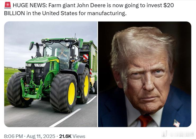Open the portrait photo of man in blue suit
The width and height of the screenshot is (196, 139).
tap(145, 74)
